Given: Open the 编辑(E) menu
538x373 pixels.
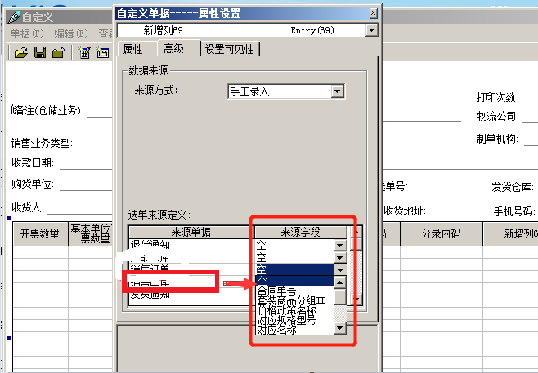Looking at the screenshot, I should point(70,33).
